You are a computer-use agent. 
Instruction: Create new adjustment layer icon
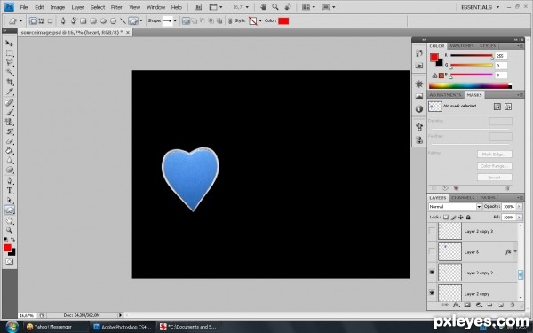[x=479, y=305]
